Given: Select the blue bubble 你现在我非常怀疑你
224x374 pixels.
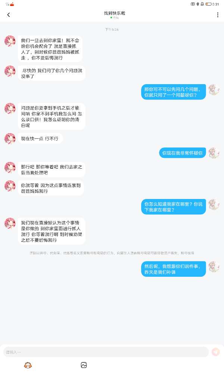Looking at the screenshot, I should (x=182, y=153).
